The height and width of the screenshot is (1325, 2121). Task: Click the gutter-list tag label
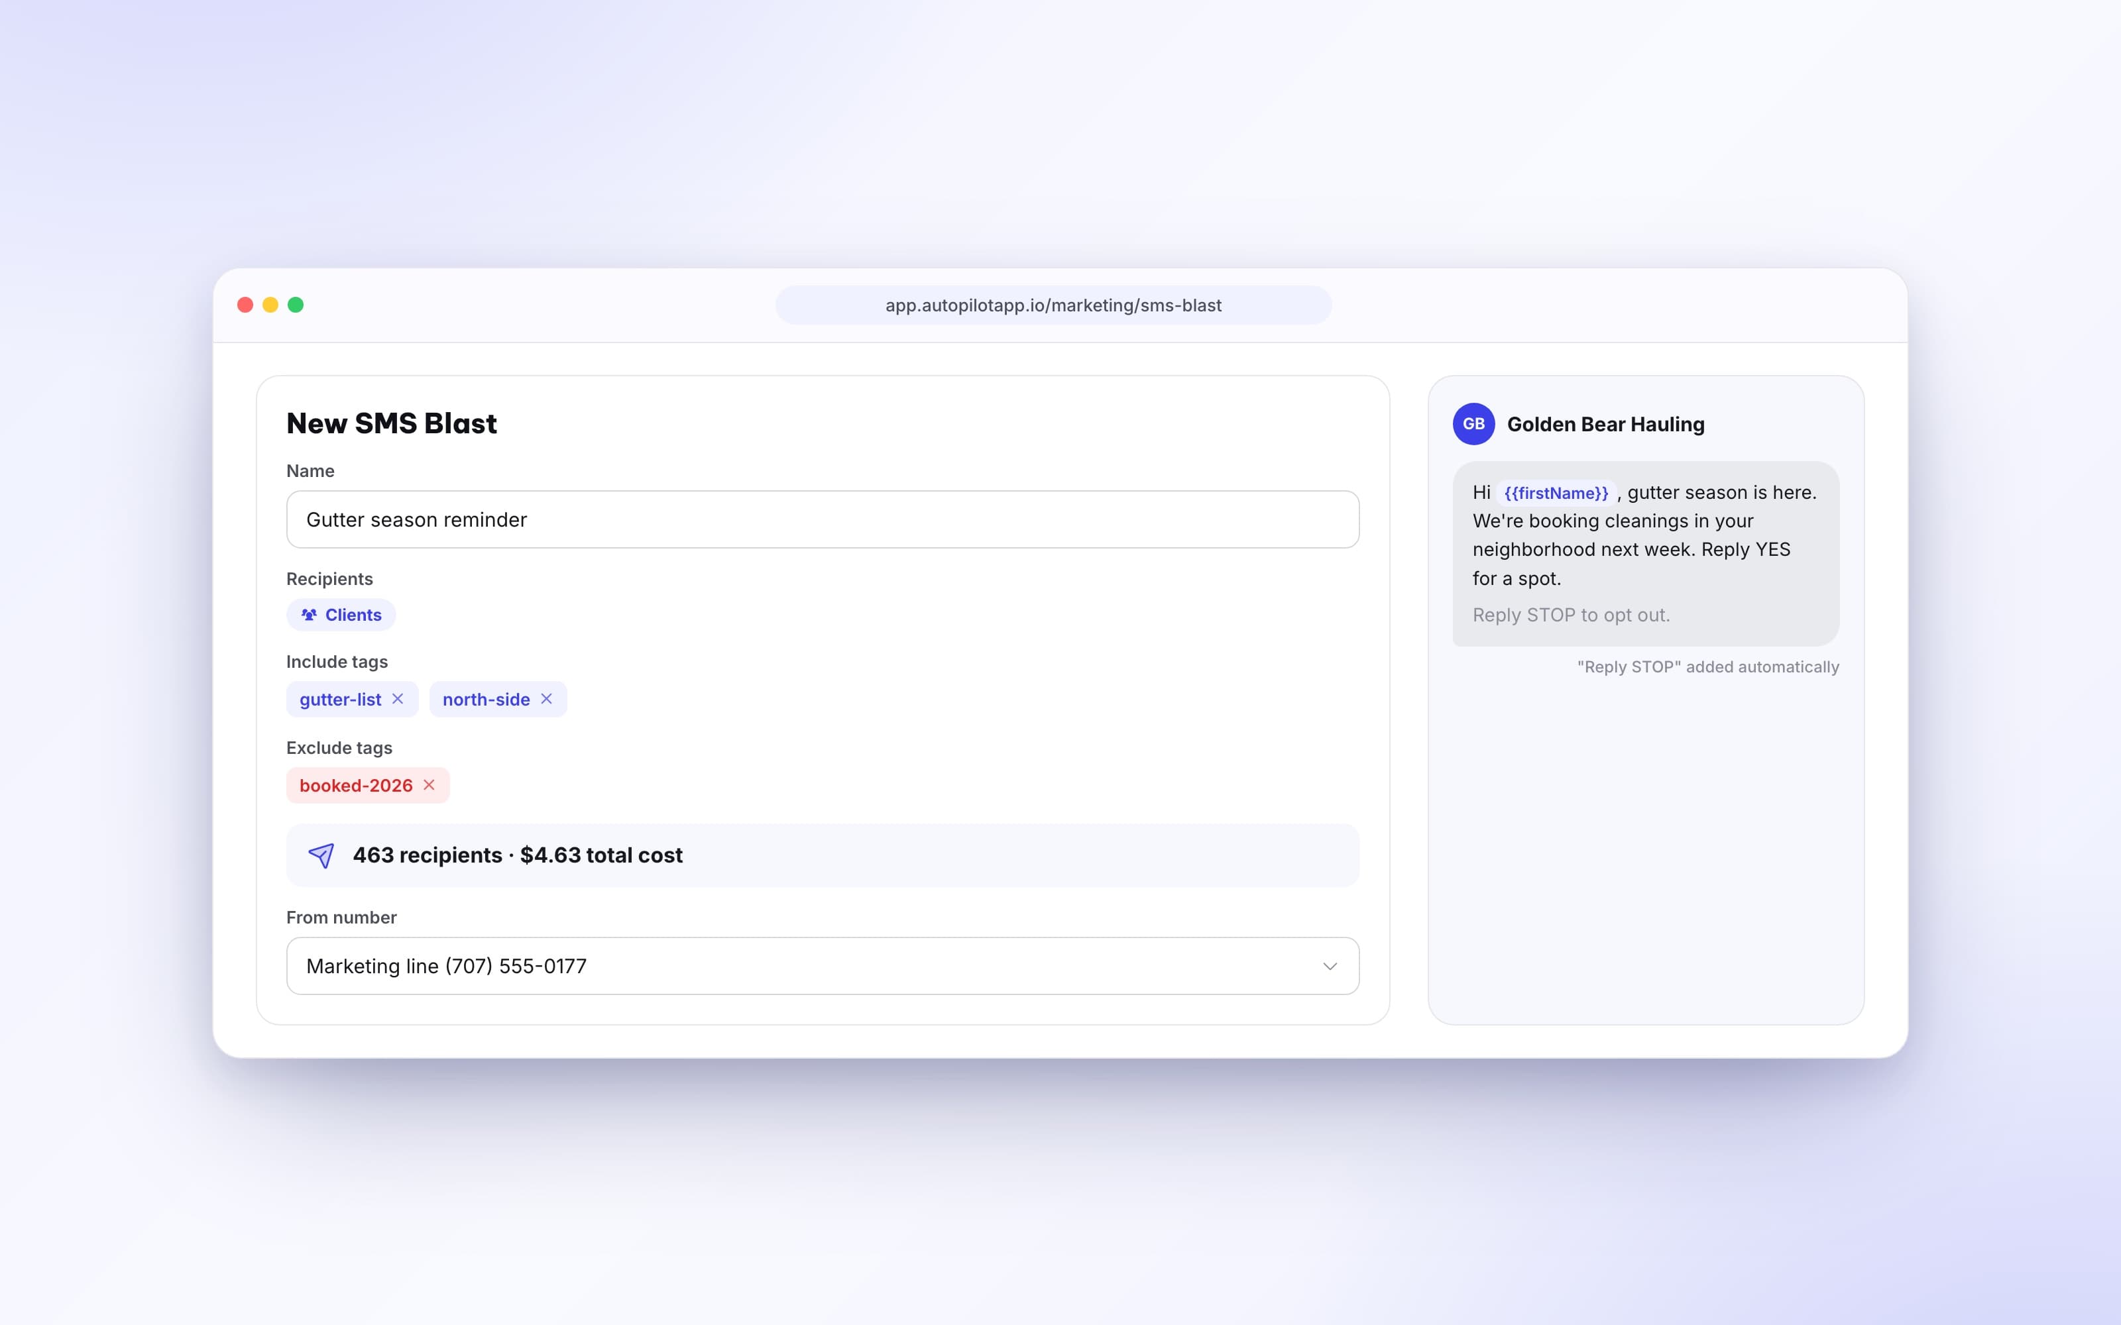click(340, 700)
